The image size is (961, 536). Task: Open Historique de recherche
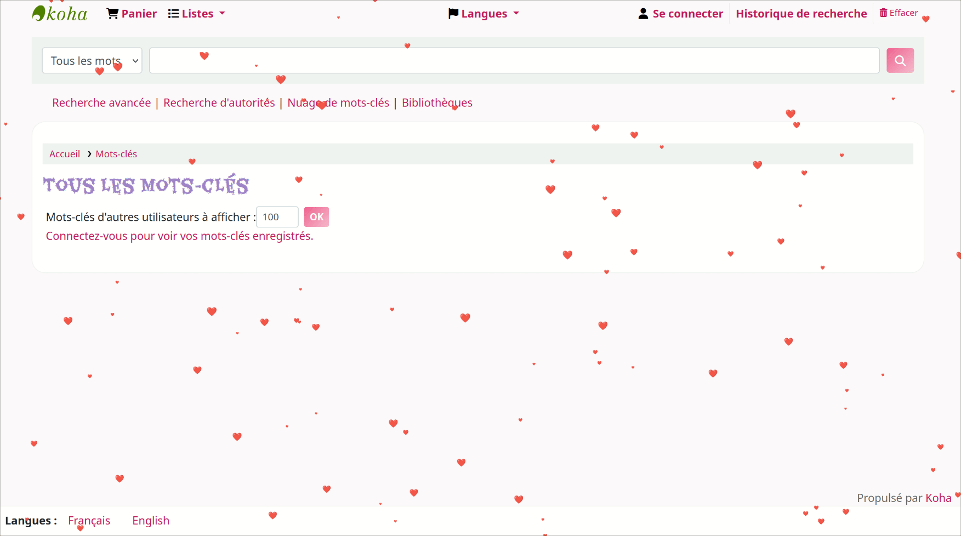coord(801,14)
